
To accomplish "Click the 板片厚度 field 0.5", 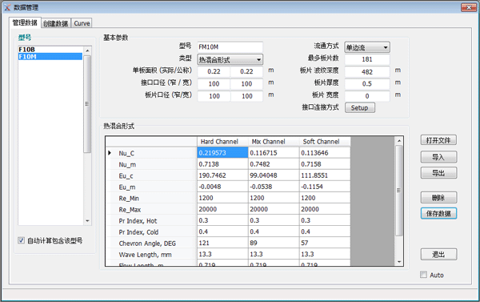I will click(x=367, y=83).
